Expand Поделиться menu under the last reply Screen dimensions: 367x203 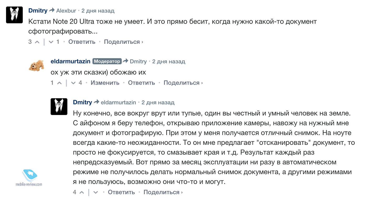coord(163,192)
